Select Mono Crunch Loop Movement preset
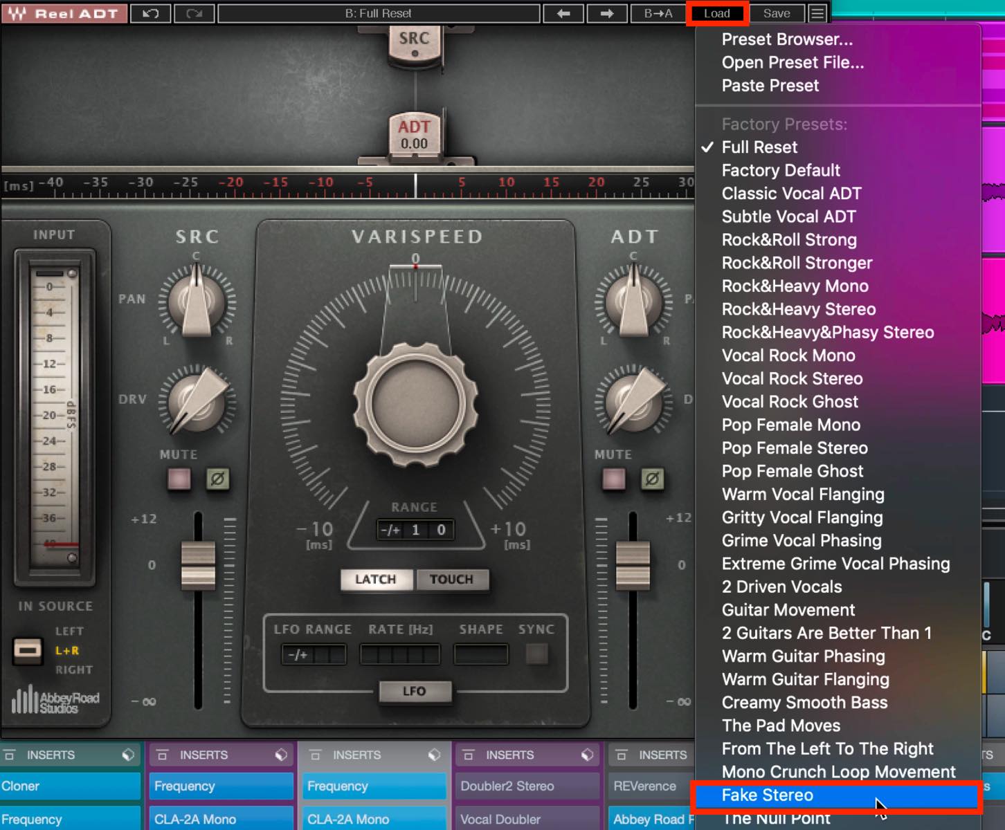The height and width of the screenshot is (830, 1005). (837, 772)
